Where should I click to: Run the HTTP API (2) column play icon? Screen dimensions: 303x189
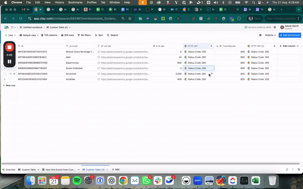(275, 46)
